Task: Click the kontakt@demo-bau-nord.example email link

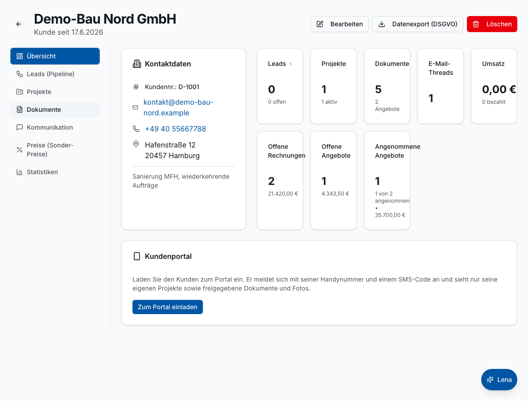Action: click(178, 107)
